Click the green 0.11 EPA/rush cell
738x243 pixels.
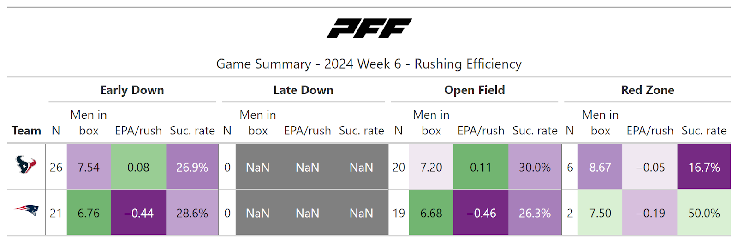[481, 167]
